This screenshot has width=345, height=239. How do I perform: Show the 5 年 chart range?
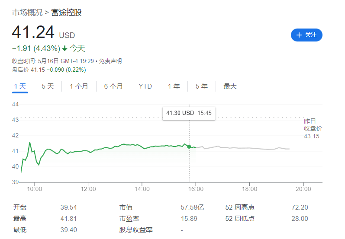pos(201,86)
